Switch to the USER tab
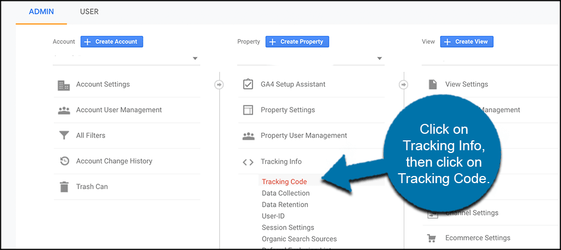The height and width of the screenshot is (250, 561). point(89,12)
